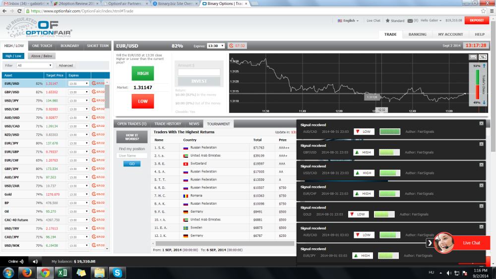Close the GOLD signal notification
The width and height of the screenshot is (496, 279).
(x=481, y=206)
